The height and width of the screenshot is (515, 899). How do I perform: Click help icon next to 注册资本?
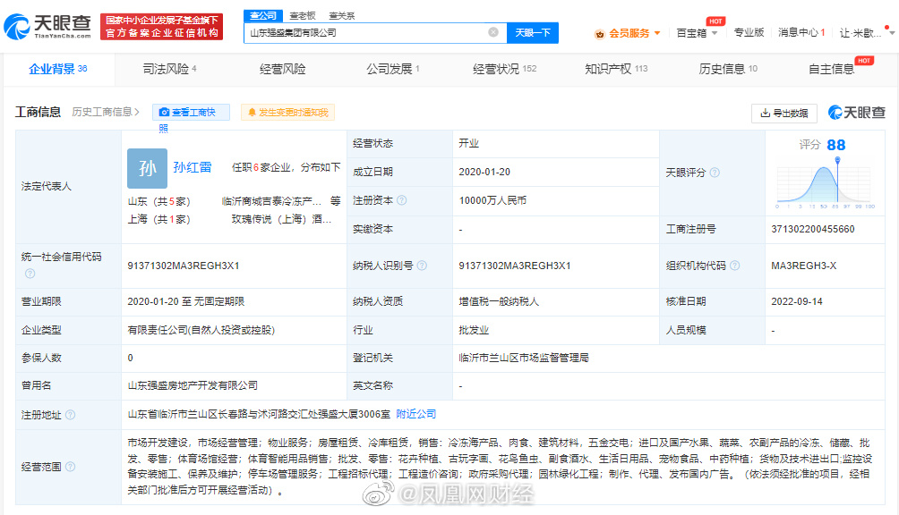coord(402,200)
